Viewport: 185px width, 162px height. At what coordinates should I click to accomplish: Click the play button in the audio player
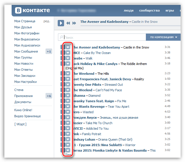click(x=61, y=23)
